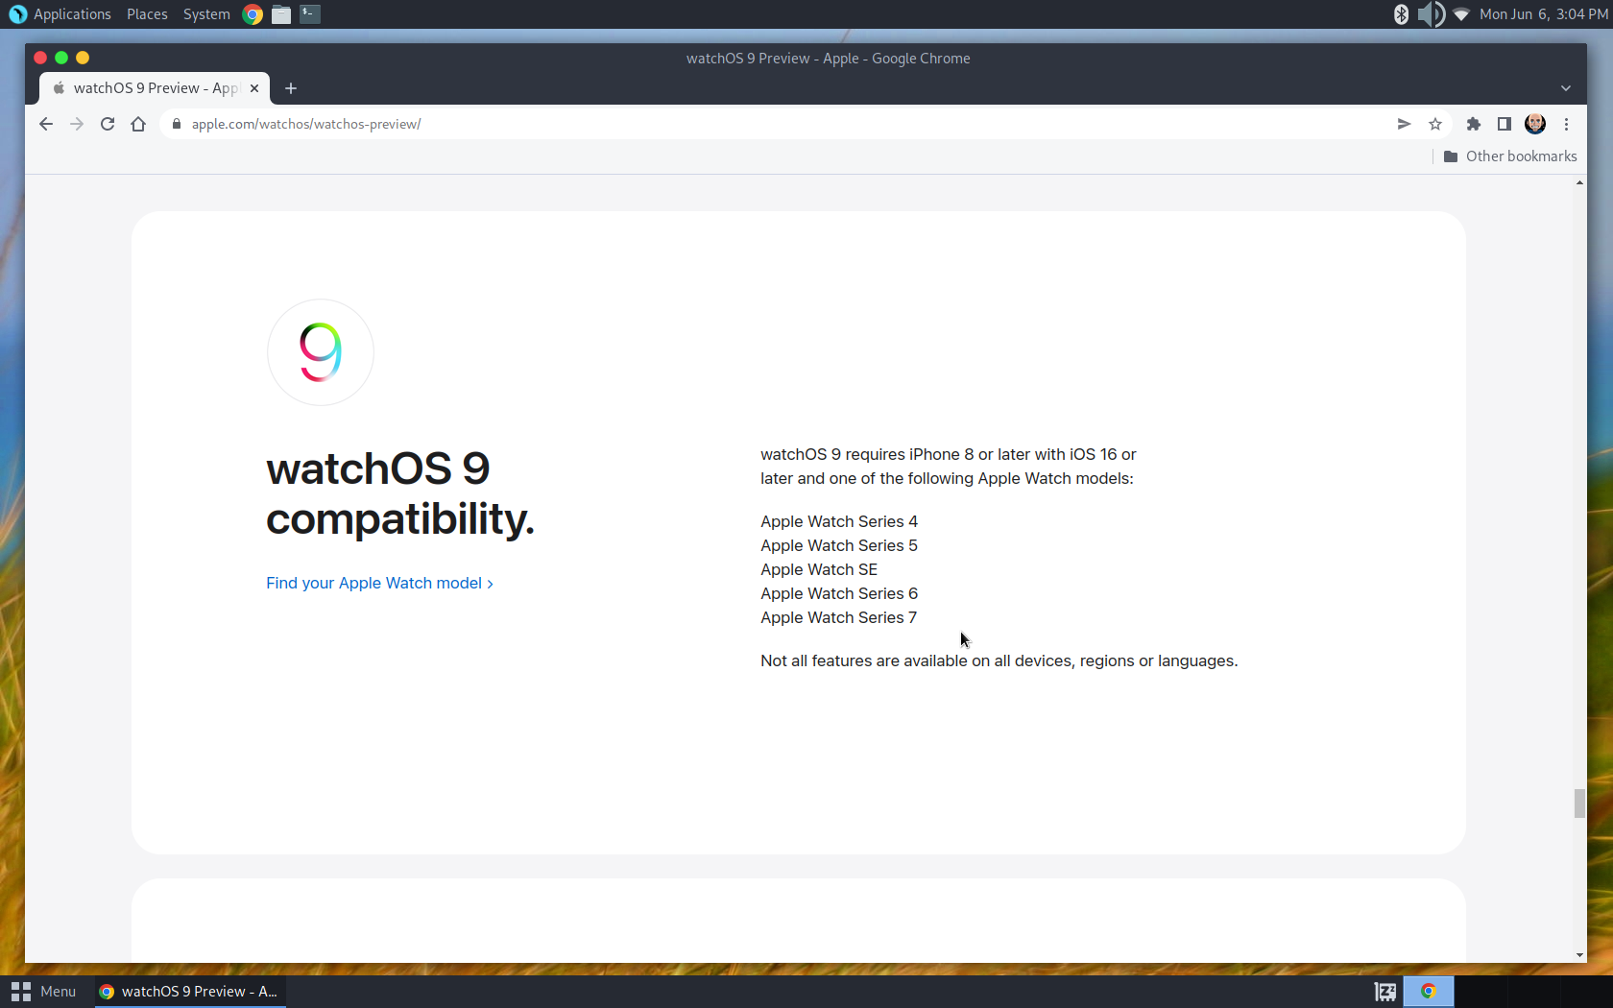Click the watchOS 9 logo image
This screenshot has width=1613, height=1008.
321,352
